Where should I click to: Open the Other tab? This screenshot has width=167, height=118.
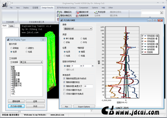110,8
